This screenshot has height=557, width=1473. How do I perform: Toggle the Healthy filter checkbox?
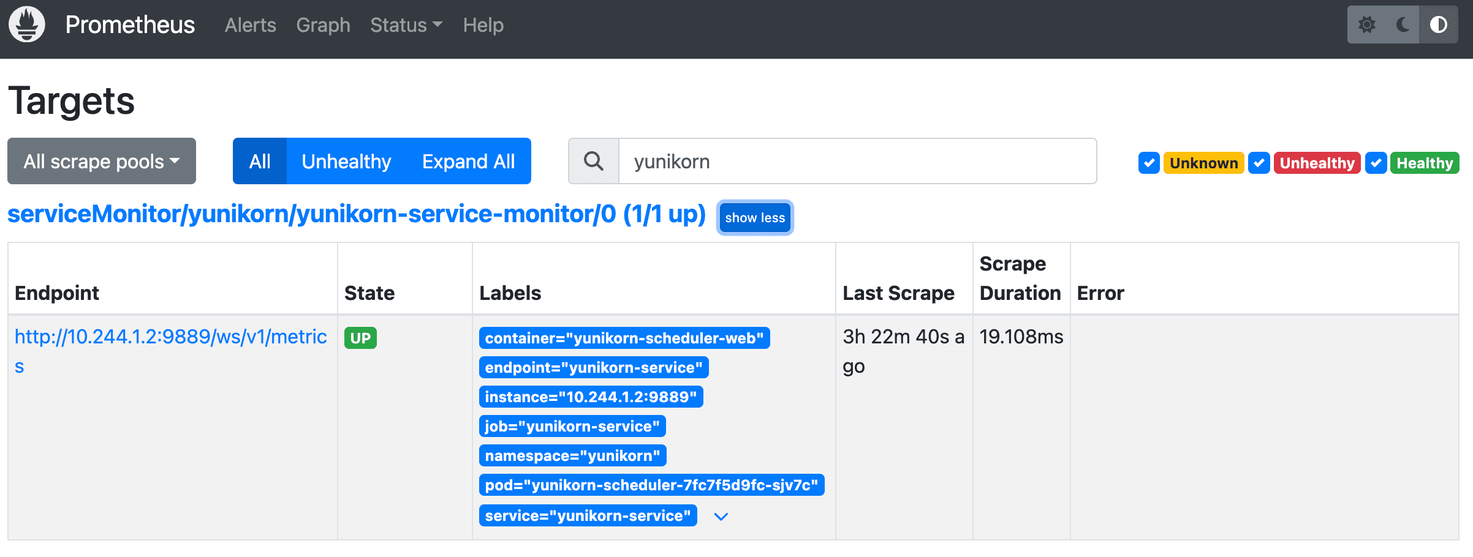pyautogui.click(x=1376, y=163)
